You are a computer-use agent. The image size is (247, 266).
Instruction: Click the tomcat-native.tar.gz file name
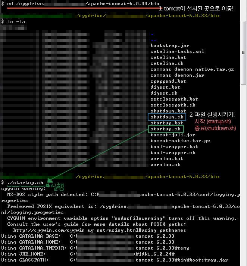[180, 141]
